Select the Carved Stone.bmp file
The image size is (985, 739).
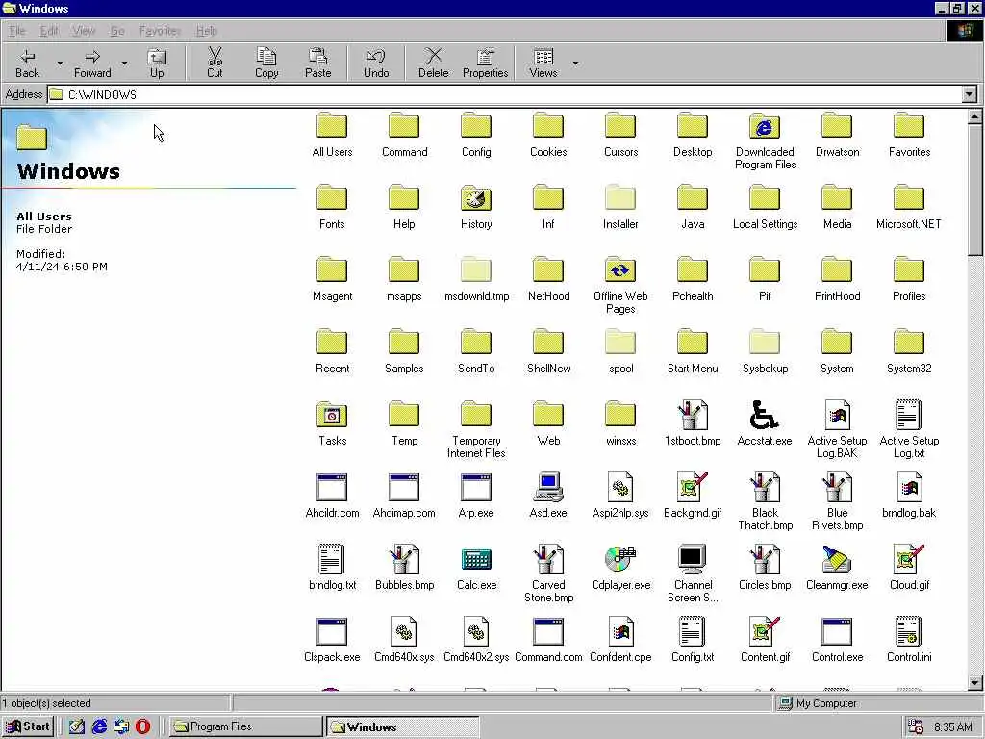(x=547, y=573)
